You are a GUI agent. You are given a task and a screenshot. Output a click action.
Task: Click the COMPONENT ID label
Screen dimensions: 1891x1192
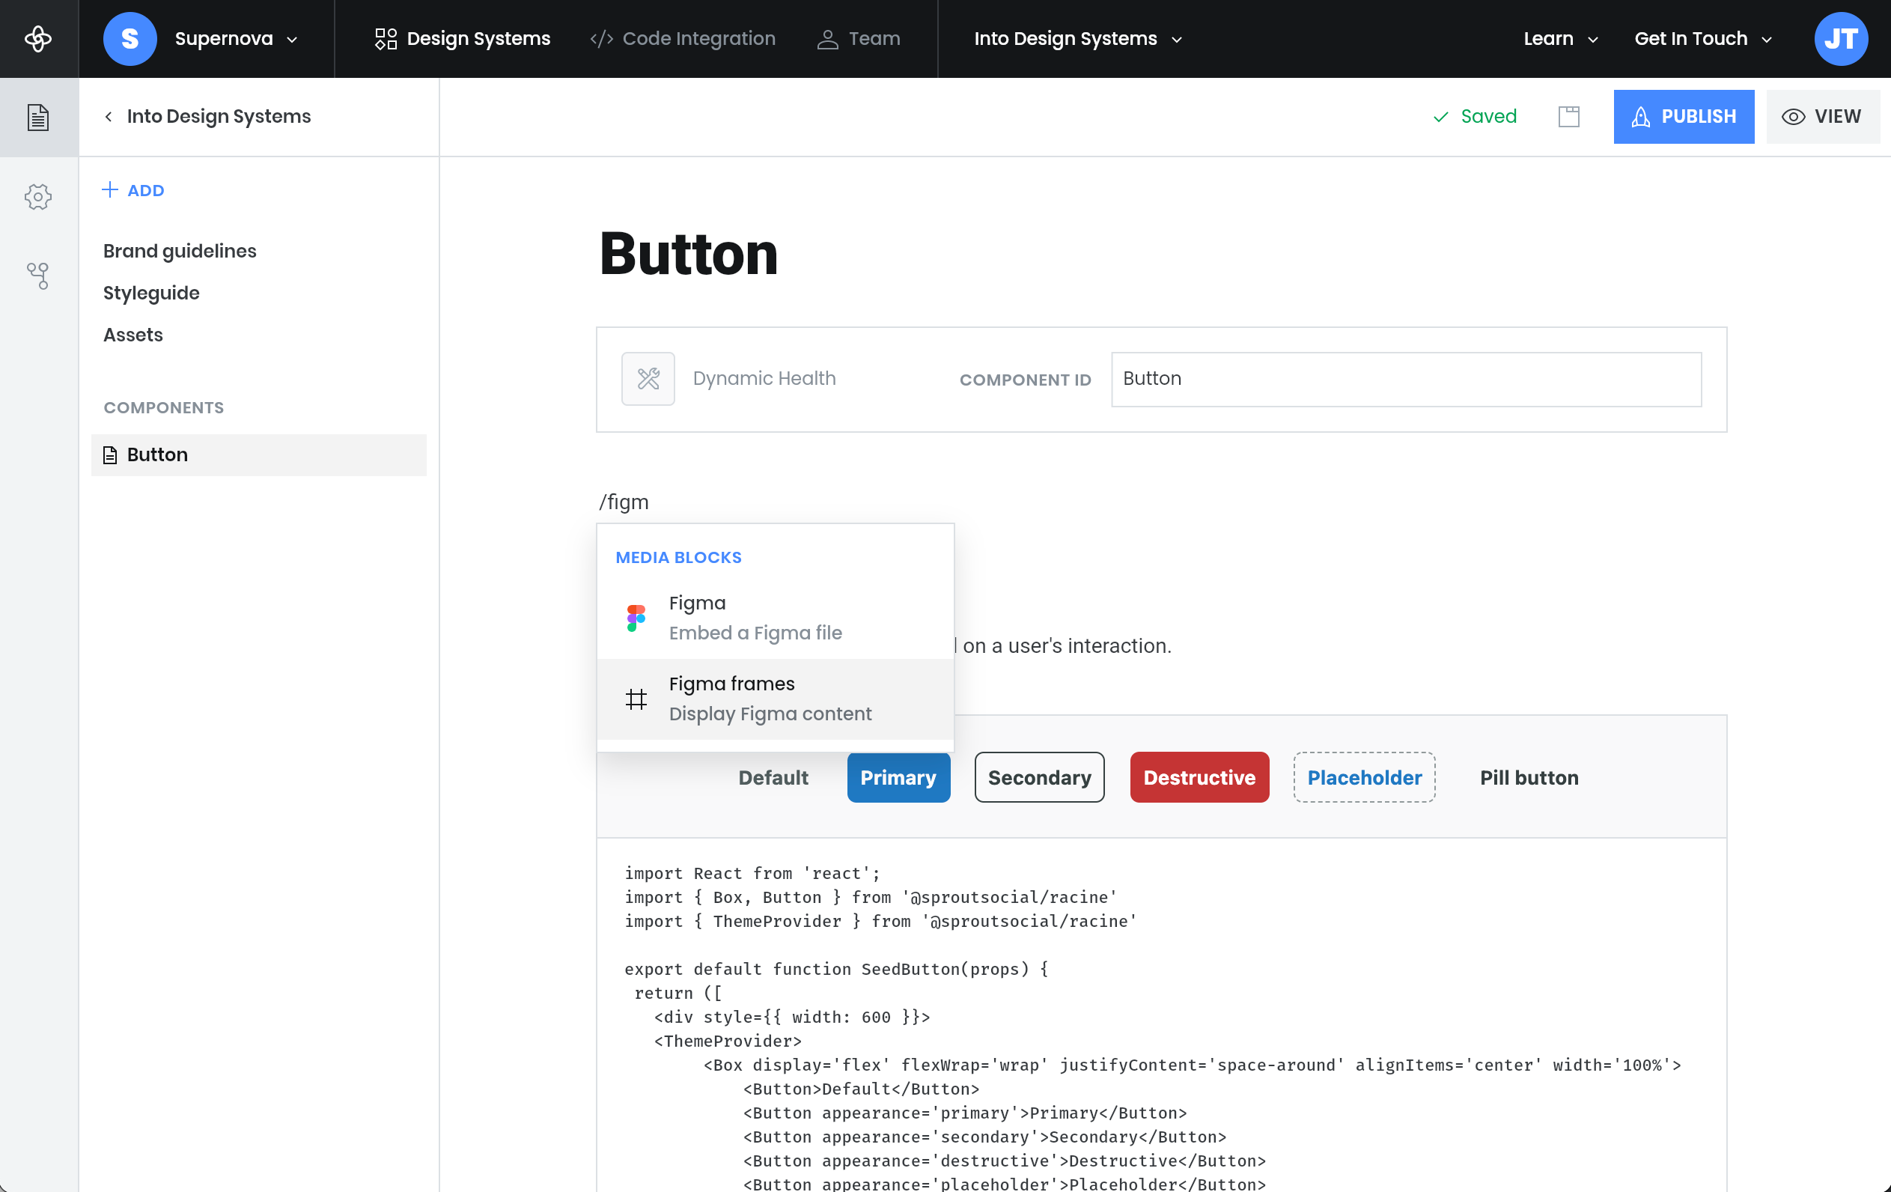(1025, 380)
